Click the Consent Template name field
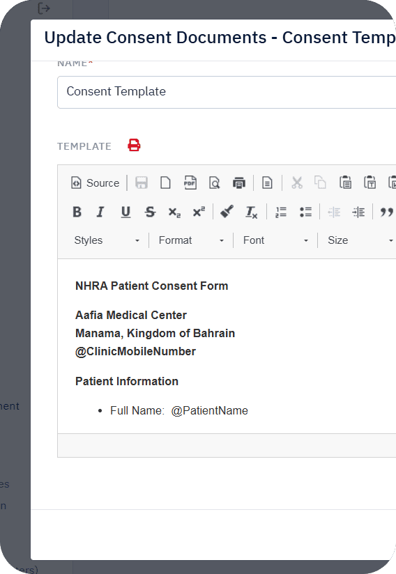The height and width of the screenshot is (574, 396). point(227,92)
